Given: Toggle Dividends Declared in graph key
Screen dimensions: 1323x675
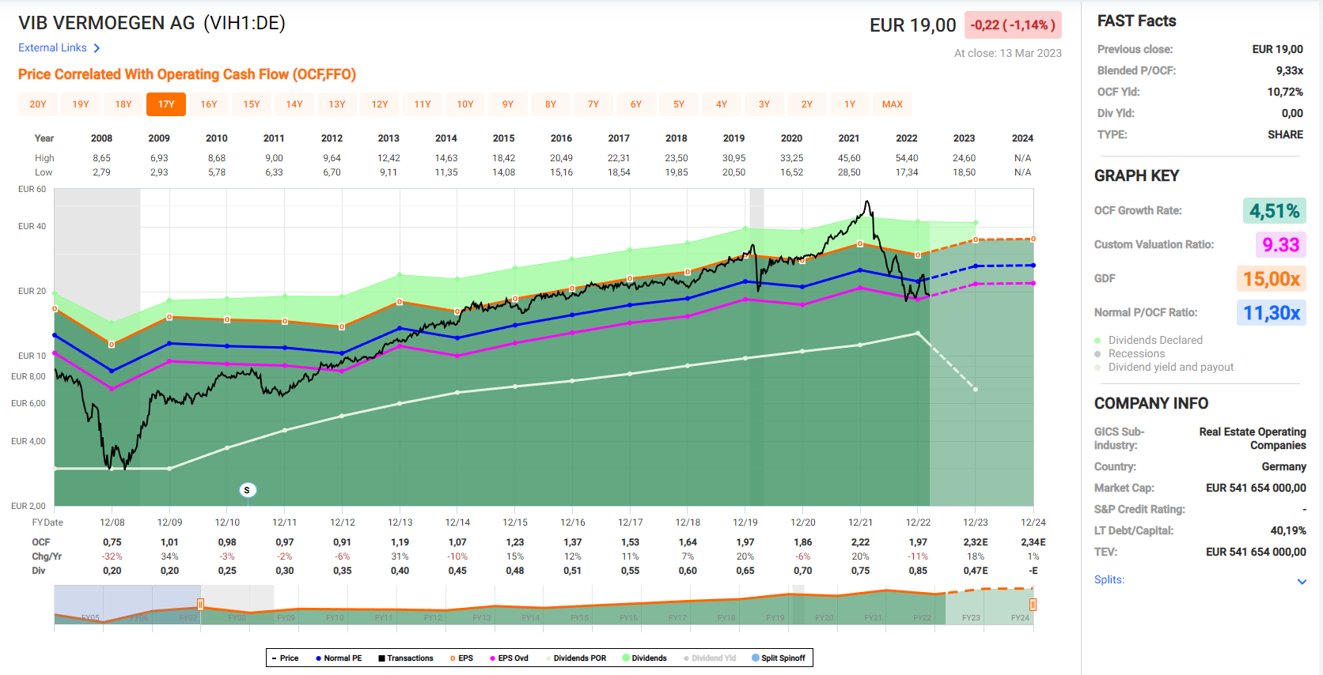Looking at the screenshot, I should click(x=1155, y=340).
